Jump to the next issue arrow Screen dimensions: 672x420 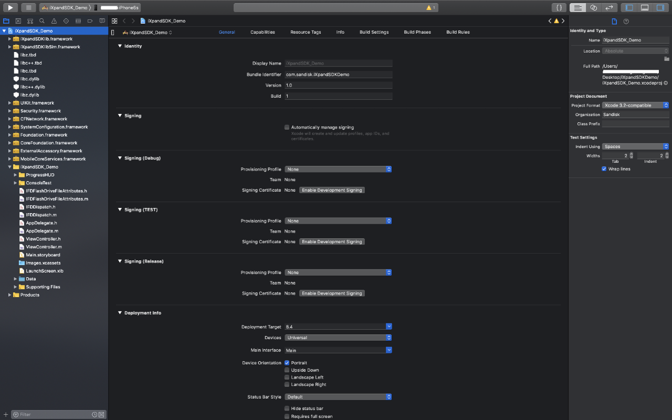click(563, 21)
